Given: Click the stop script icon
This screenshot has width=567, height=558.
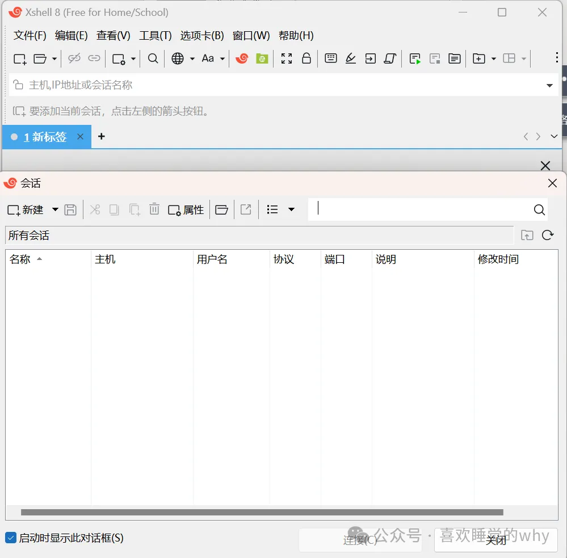Looking at the screenshot, I should tap(435, 58).
